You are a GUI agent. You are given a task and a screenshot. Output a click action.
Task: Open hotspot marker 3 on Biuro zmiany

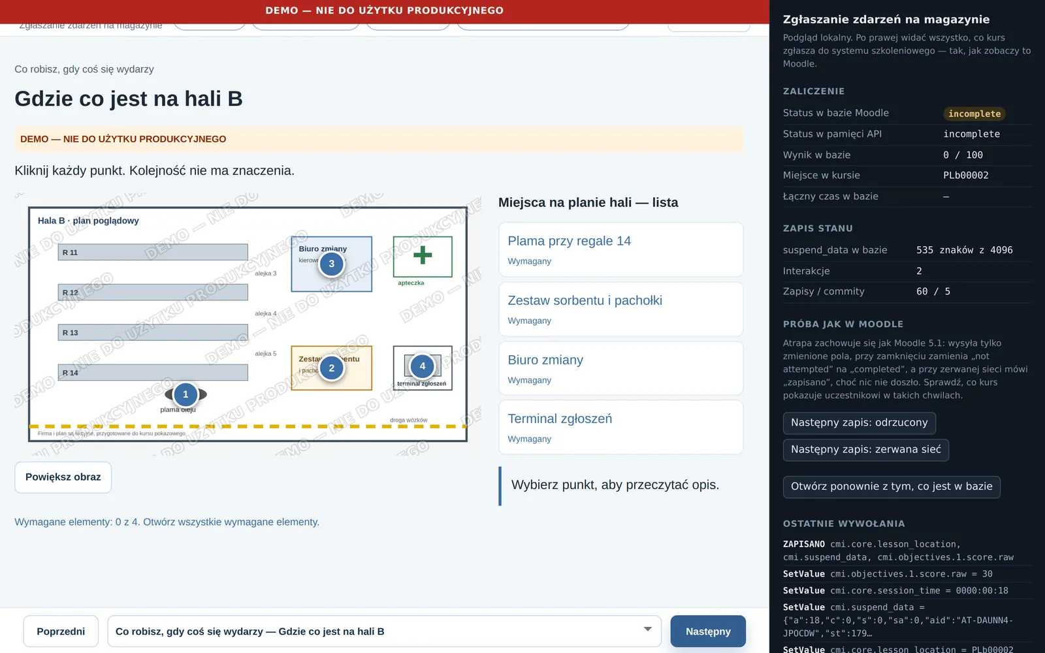tap(332, 264)
